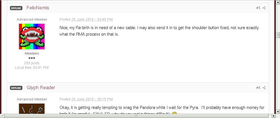Click the vertical scrollbar down arrow
The width and height of the screenshot is (280, 118).
coord(278,111)
